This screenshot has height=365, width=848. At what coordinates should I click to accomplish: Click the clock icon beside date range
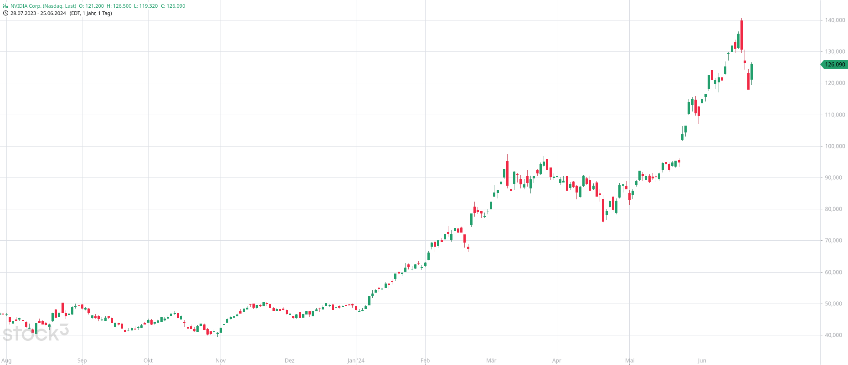coord(5,13)
